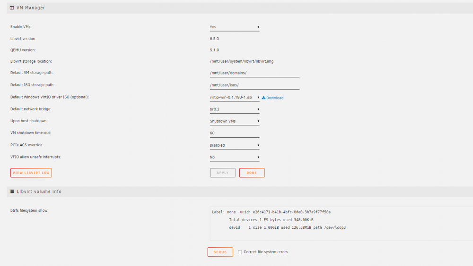The image size is (473, 266).
Task: Click the 'QEMU version:' label
Action: pos(23,50)
